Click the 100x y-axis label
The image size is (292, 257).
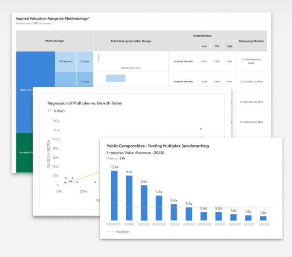(x=56, y=139)
